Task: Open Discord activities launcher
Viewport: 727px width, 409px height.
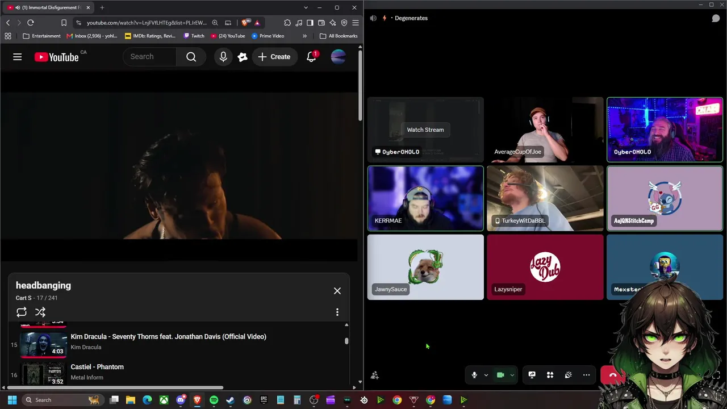Action: point(550,375)
